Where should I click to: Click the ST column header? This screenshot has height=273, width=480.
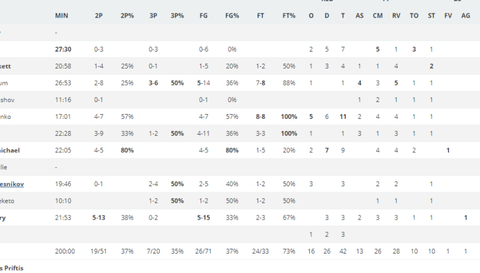[431, 16]
